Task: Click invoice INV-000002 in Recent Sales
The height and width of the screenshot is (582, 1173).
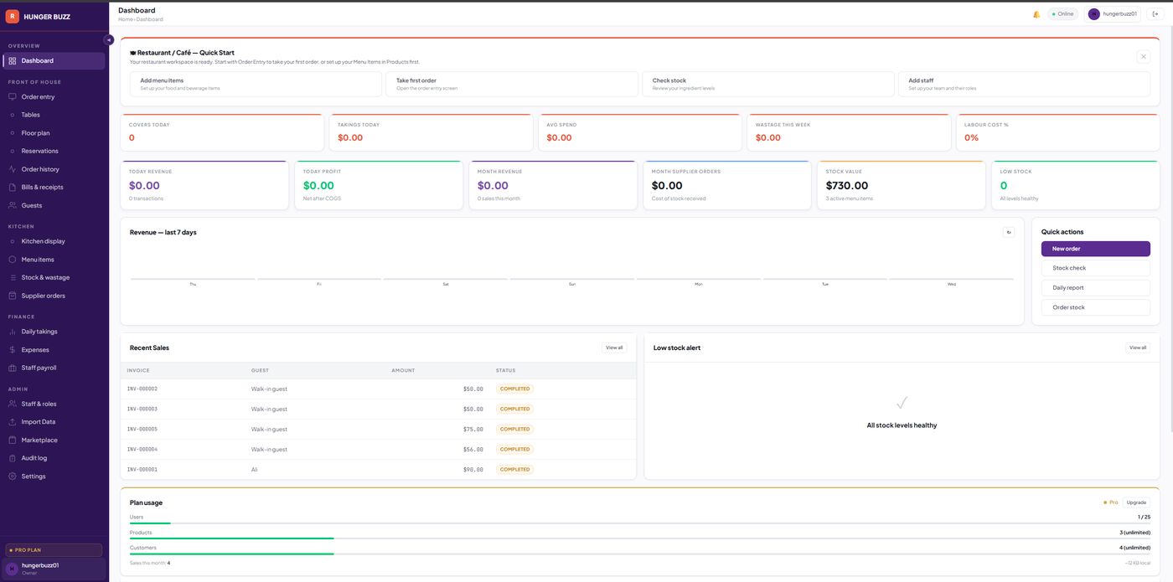Action: point(142,389)
